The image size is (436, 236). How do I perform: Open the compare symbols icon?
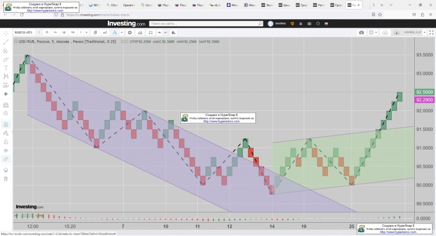151,33
